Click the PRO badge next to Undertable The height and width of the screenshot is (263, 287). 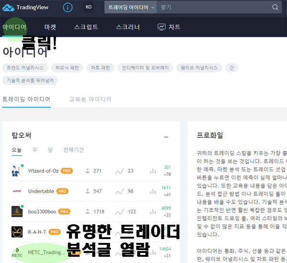pyautogui.click(x=62, y=191)
